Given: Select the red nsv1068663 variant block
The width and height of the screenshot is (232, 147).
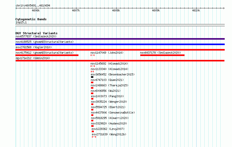Looking at the screenshot, I should click(92, 88).
